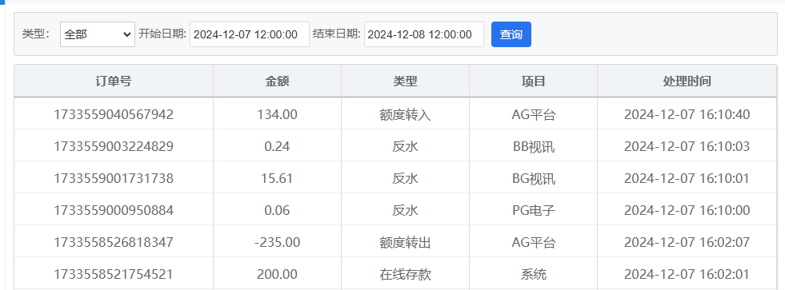Click the amount 0.24
This screenshot has height=290, width=785.
pos(278,146)
